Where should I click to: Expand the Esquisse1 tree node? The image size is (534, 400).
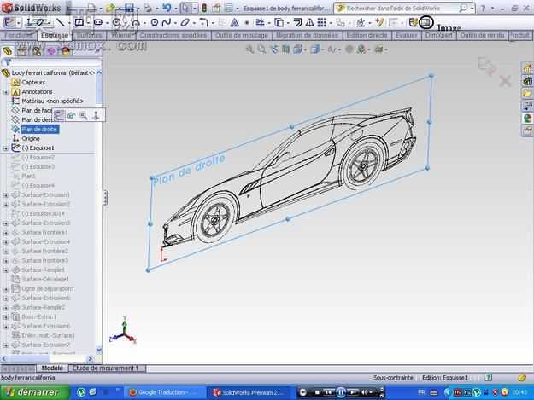click(x=6, y=148)
